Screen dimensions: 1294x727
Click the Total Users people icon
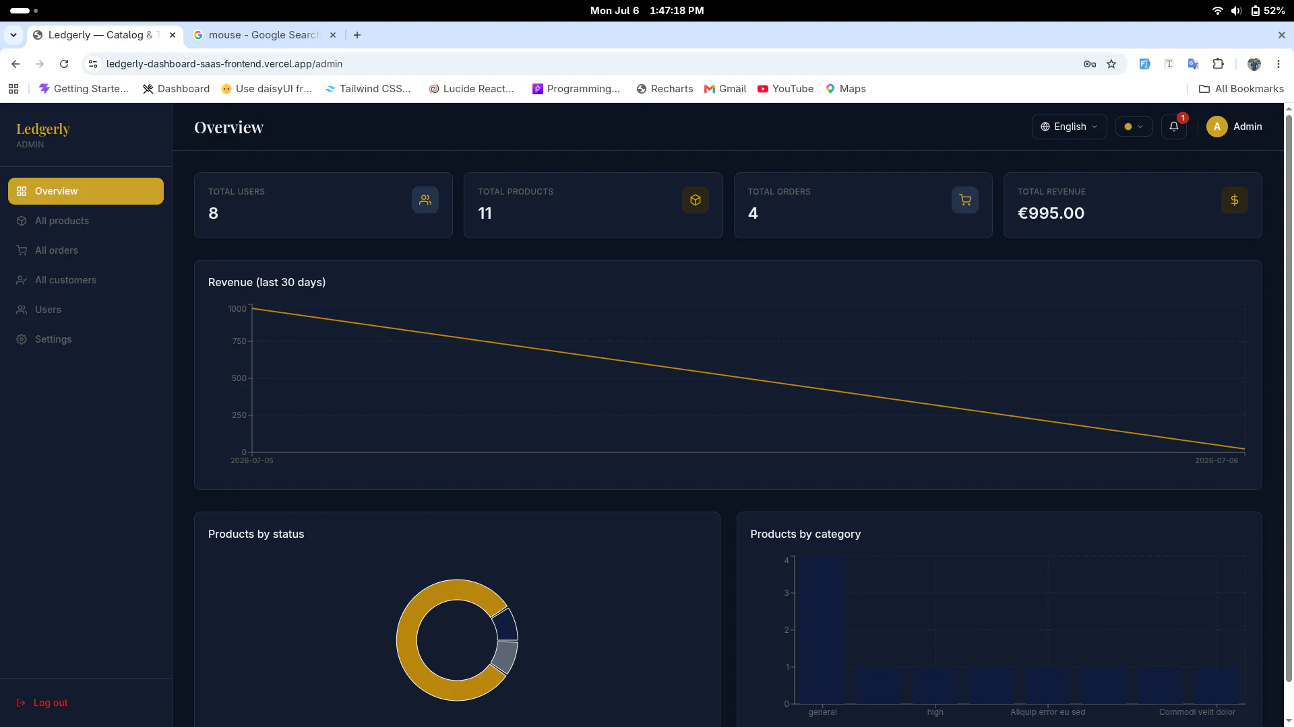tap(425, 200)
